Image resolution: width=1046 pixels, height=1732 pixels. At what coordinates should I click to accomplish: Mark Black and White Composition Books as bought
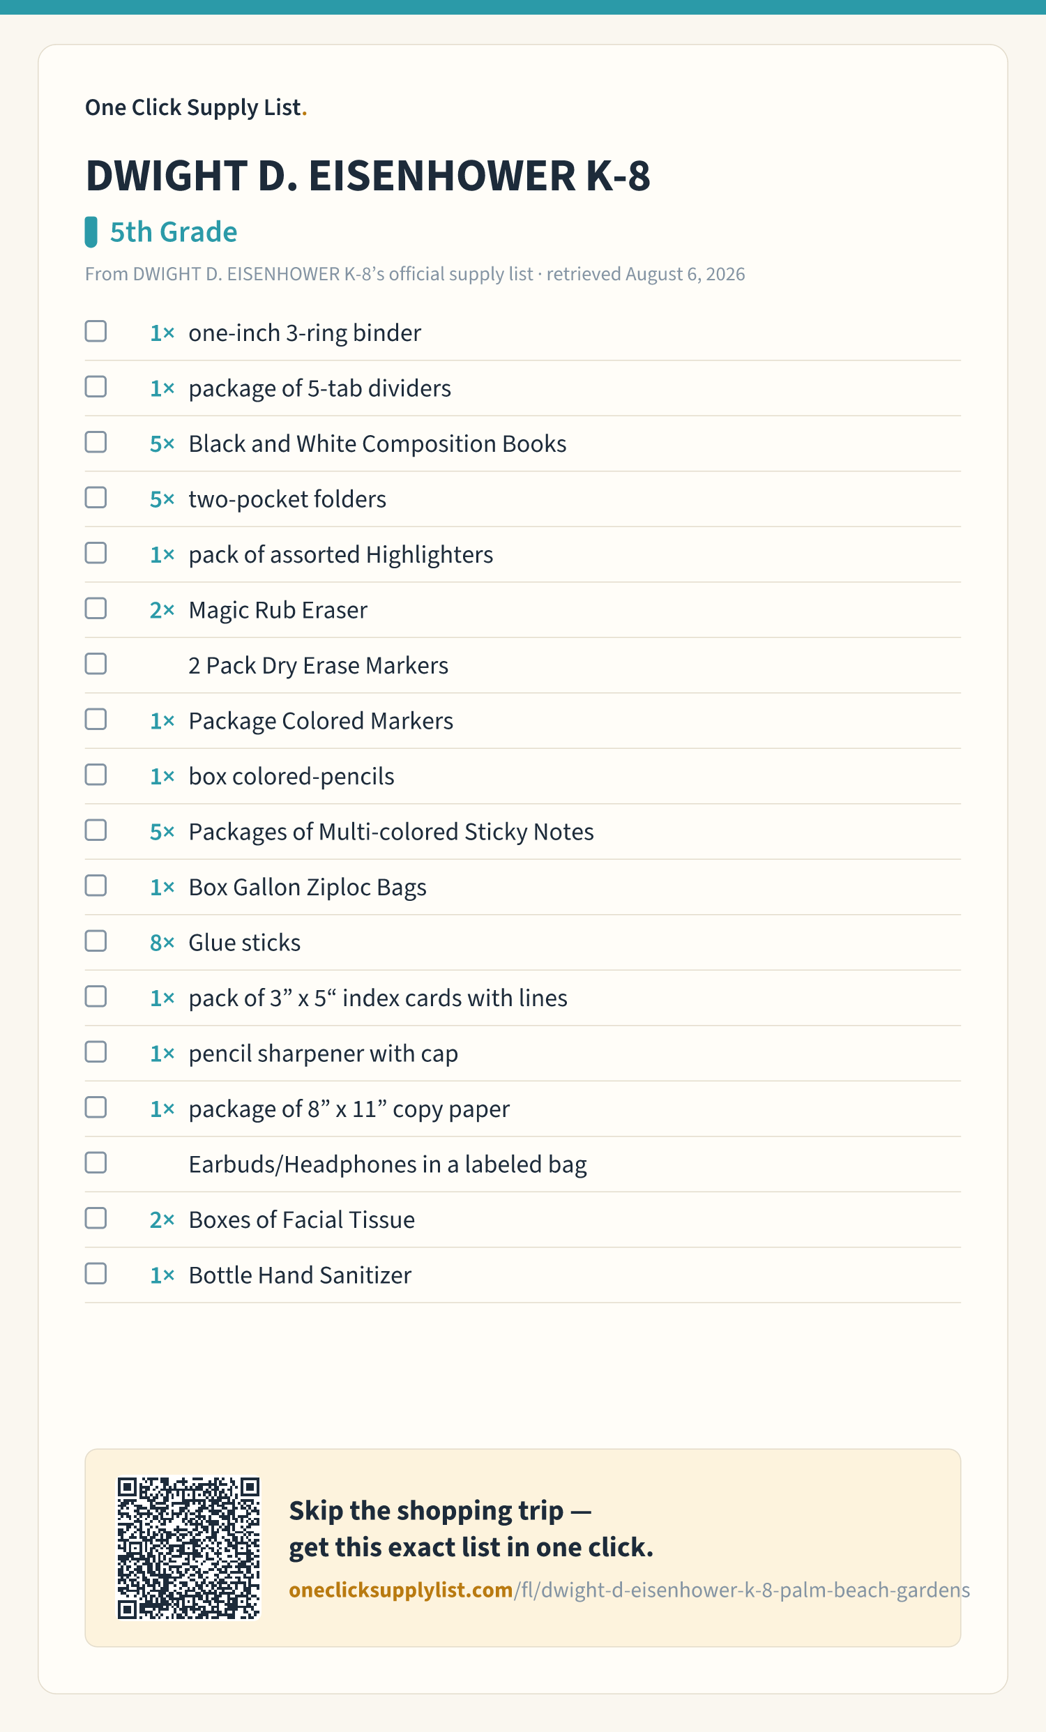point(96,442)
